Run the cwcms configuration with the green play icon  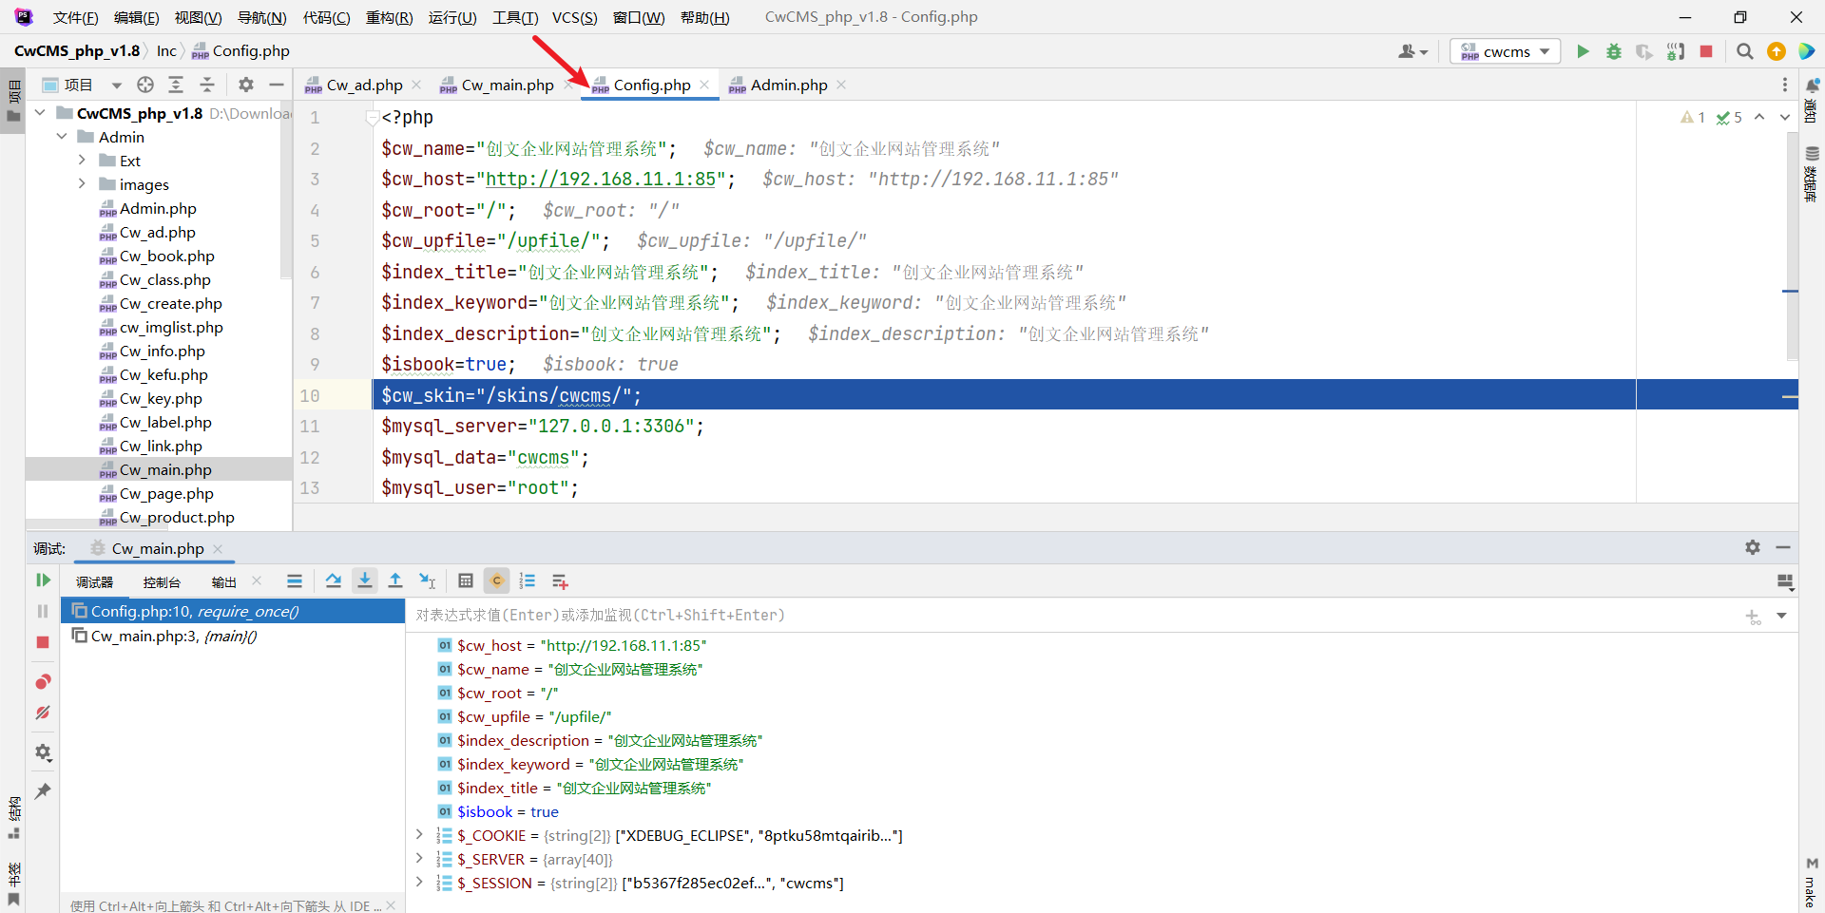[x=1583, y=51]
